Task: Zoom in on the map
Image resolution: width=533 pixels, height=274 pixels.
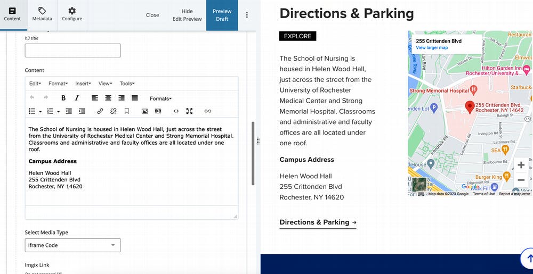Action: tap(521, 165)
